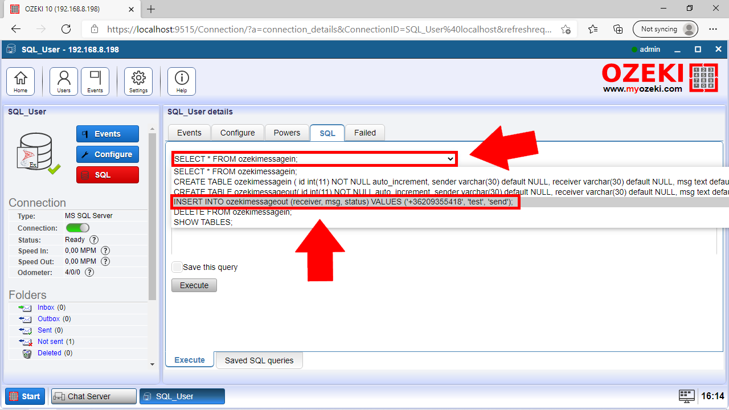729x410 pixels.
Task: Open the Home toolbar icon
Action: pos(21,81)
